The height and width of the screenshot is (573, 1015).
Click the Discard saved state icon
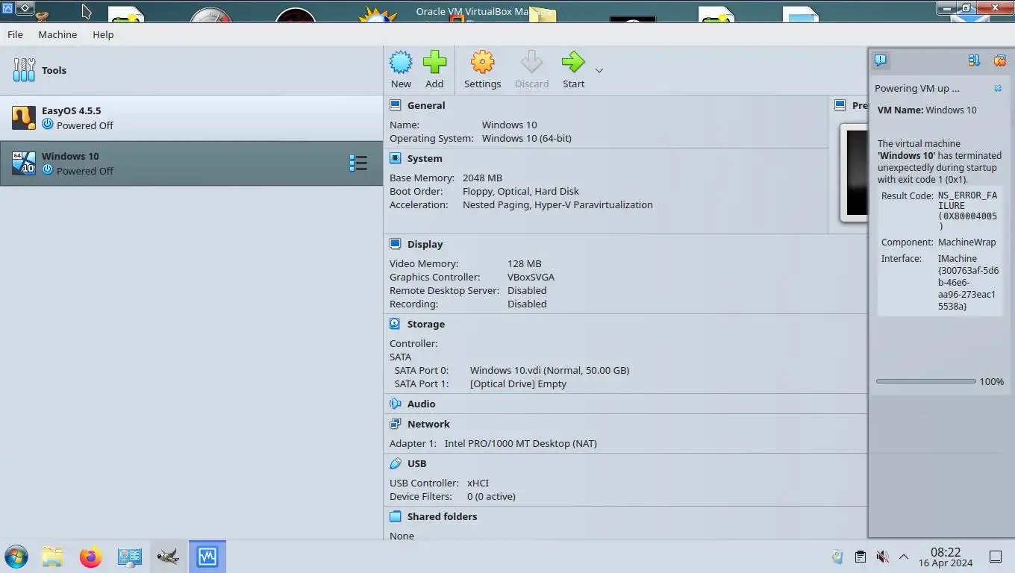tap(531, 62)
